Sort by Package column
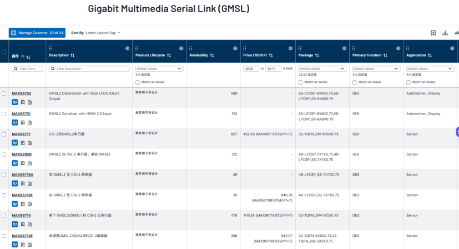The image size is (459, 249). pyautogui.click(x=317, y=55)
